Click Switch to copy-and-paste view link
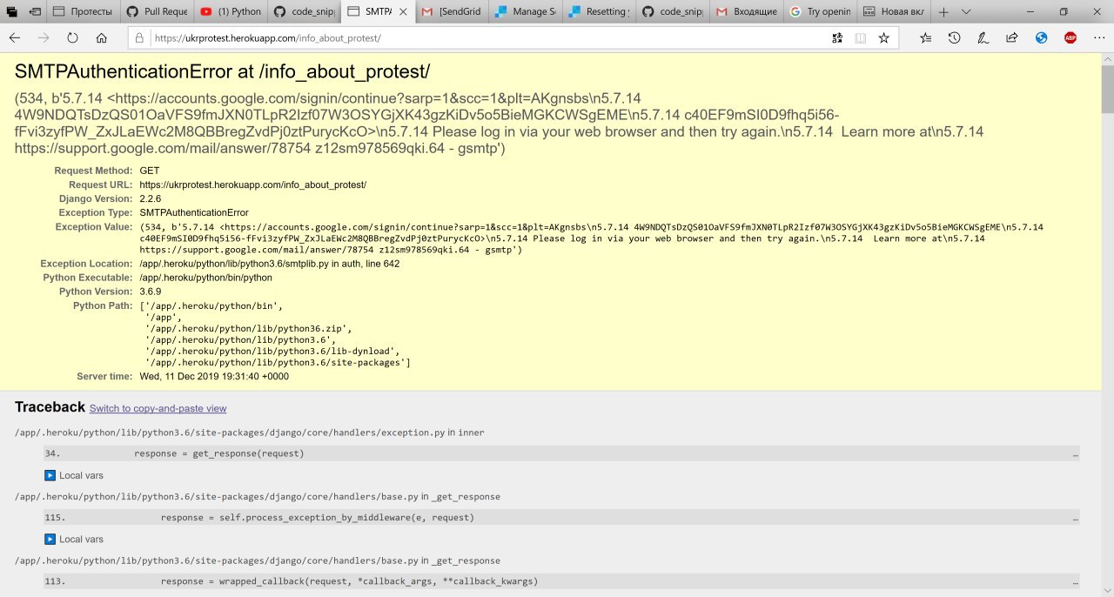Image resolution: width=1114 pixels, height=597 pixels. click(158, 408)
